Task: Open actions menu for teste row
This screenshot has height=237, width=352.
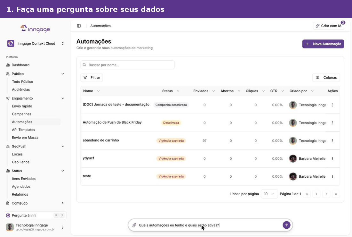Action: click(x=332, y=176)
